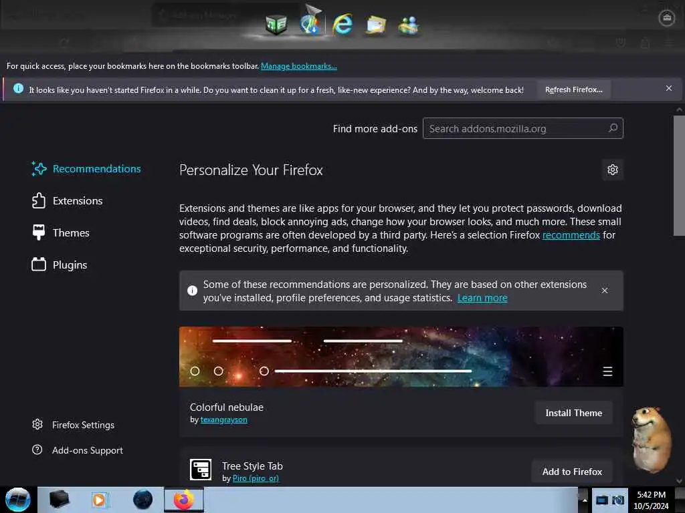Click the page's vertical scrollbar thumb
The image size is (685, 513).
coord(679,176)
